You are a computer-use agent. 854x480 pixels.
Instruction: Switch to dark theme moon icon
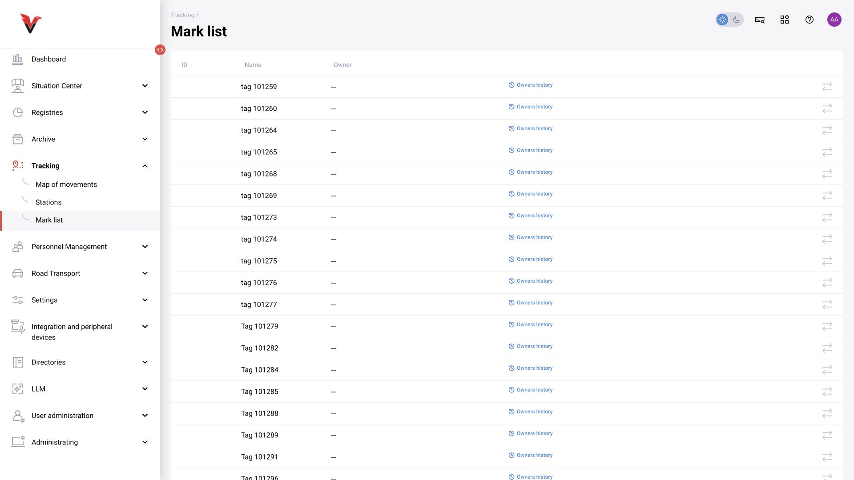[x=737, y=20]
